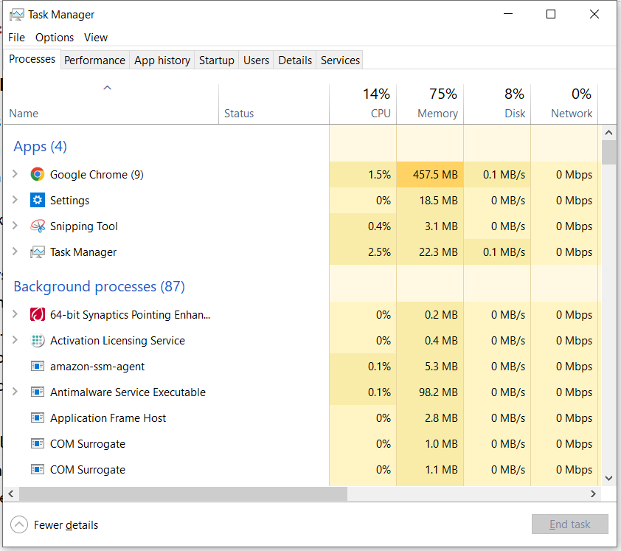
Task: Select the Synaptics Pointing Enhancer icon
Action: [x=38, y=315]
